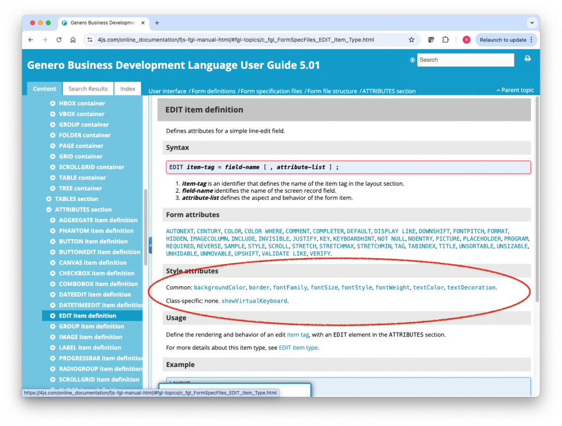Reload the page with the refresh icon
Image resolution: width=562 pixels, height=426 pixels.
pyautogui.click(x=59, y=40)
